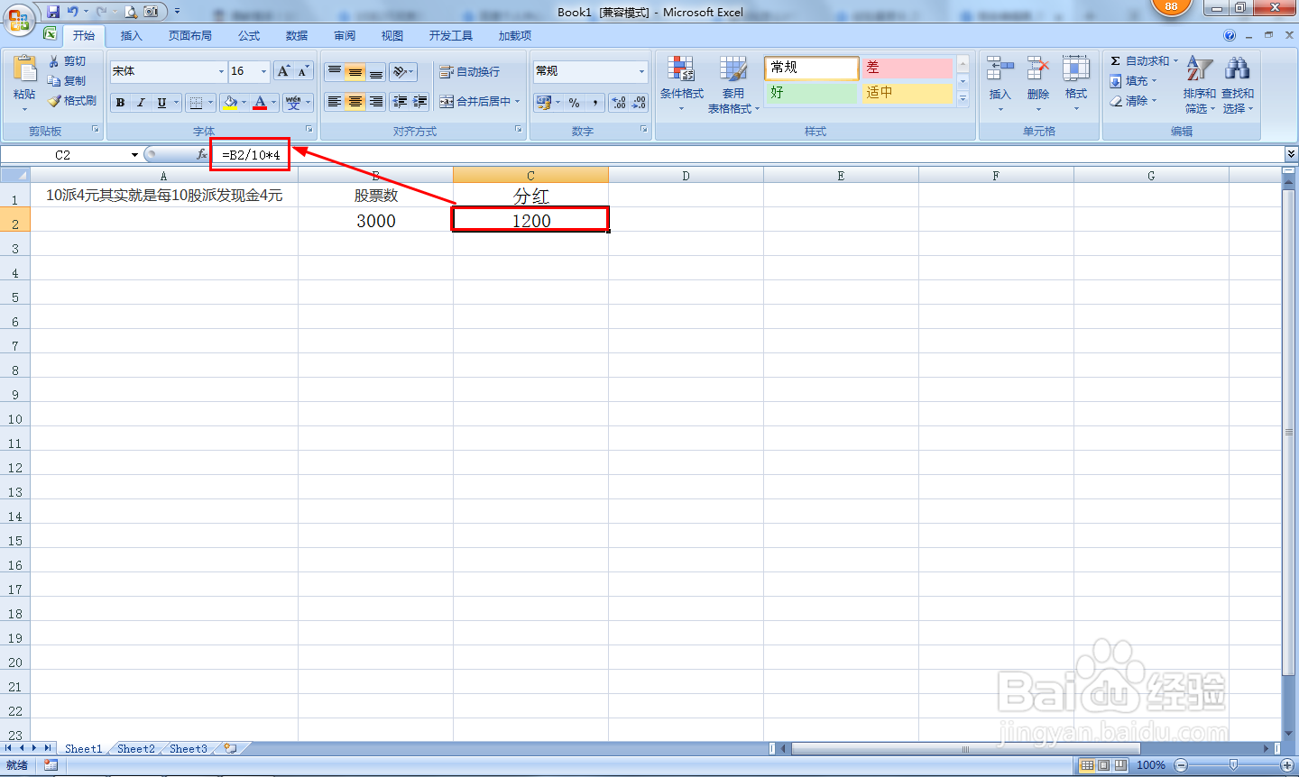The height and width of the screenshot is (777, 1299).
Task: Increase font size with the grow font icon
Action: coord(283,71)
